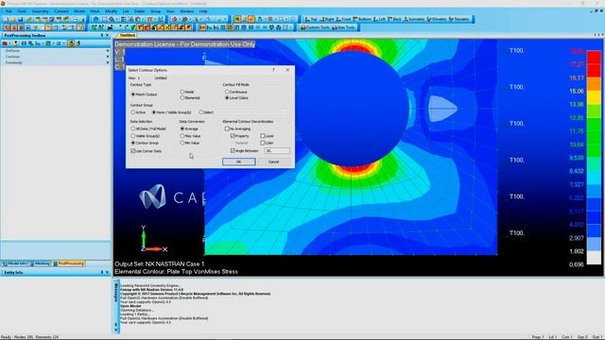Click the Open file folder icon
Screen dimensions: 605x340
pos(12,19)
